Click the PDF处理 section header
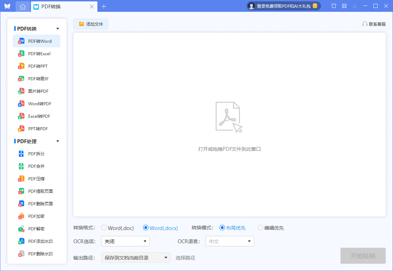The height and width of the screenshot is (271, 393). (x=27, y=141)
